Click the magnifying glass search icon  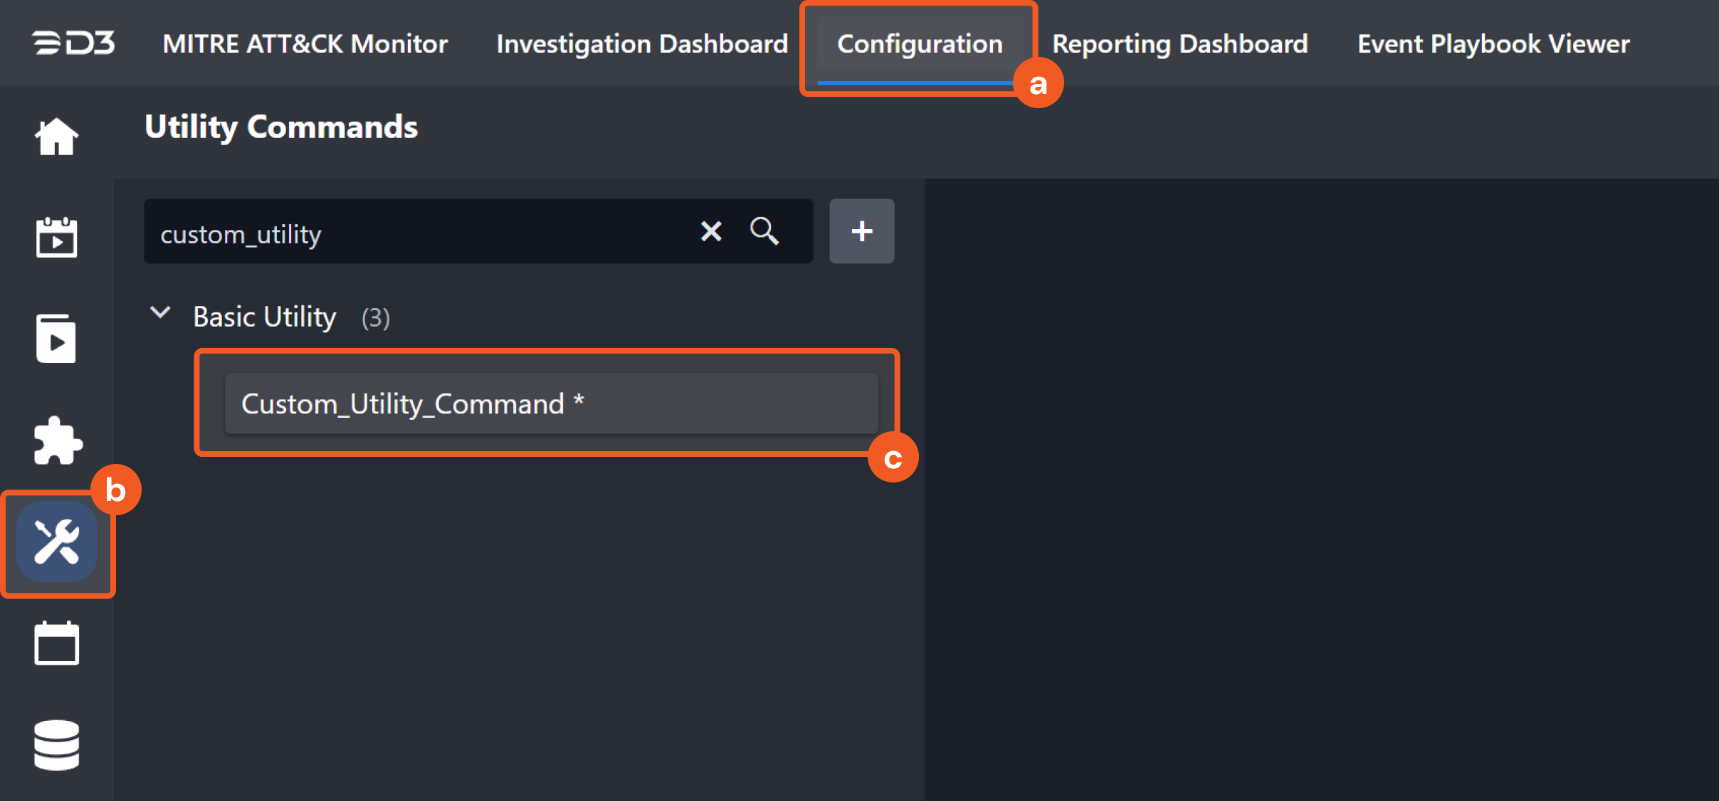click(764, 231)
